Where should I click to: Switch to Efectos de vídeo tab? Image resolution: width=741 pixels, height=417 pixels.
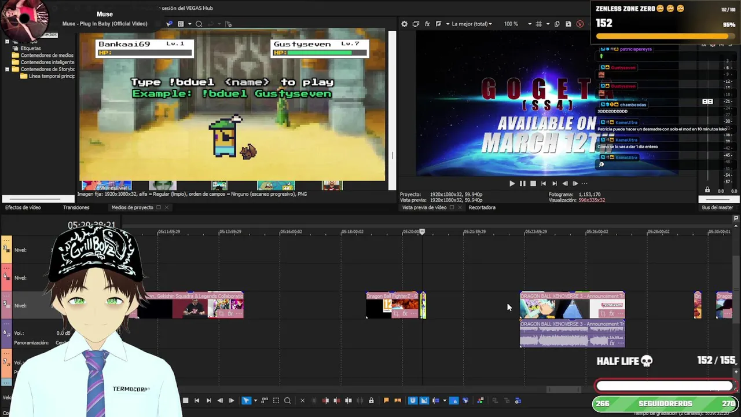(23, 207)
